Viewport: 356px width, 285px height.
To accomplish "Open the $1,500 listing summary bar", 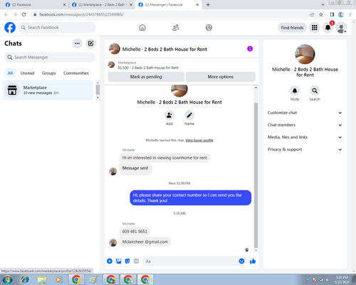I will pos(182,65).
